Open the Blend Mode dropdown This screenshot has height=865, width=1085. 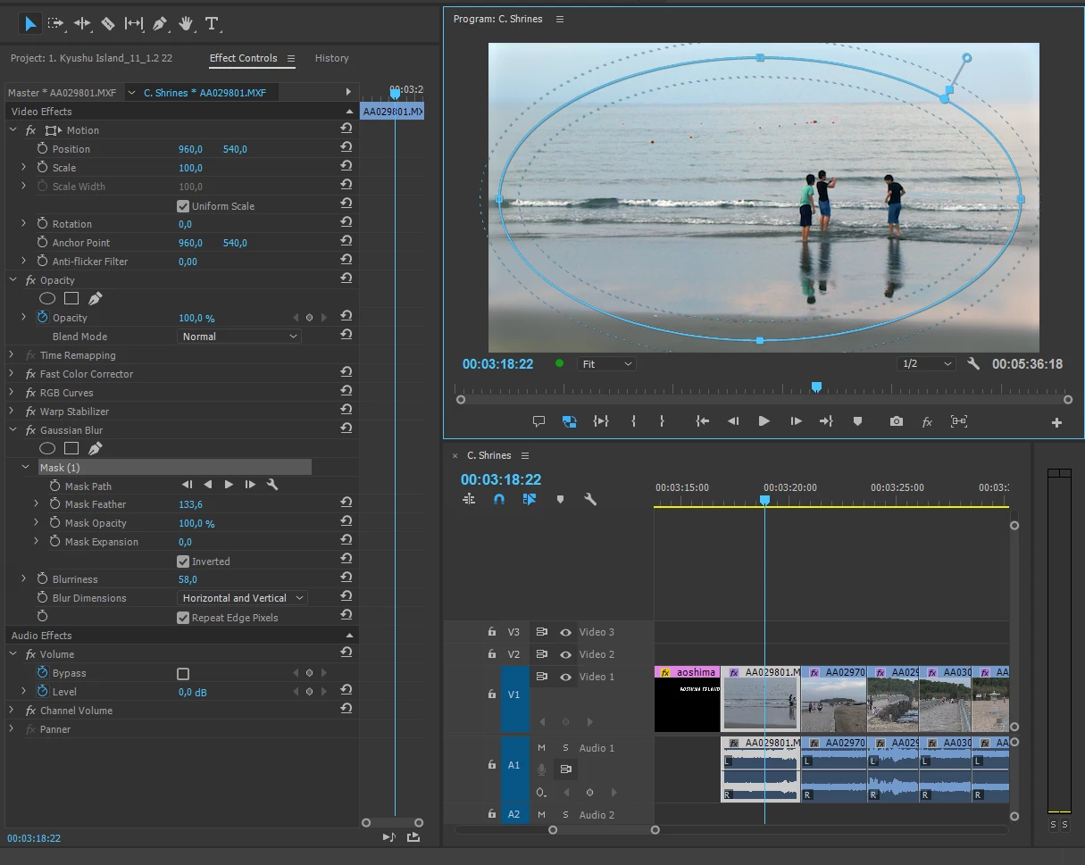point(238,337)
